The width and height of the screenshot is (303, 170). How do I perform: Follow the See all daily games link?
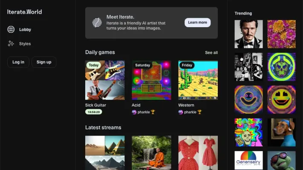[x=211, y=53]
